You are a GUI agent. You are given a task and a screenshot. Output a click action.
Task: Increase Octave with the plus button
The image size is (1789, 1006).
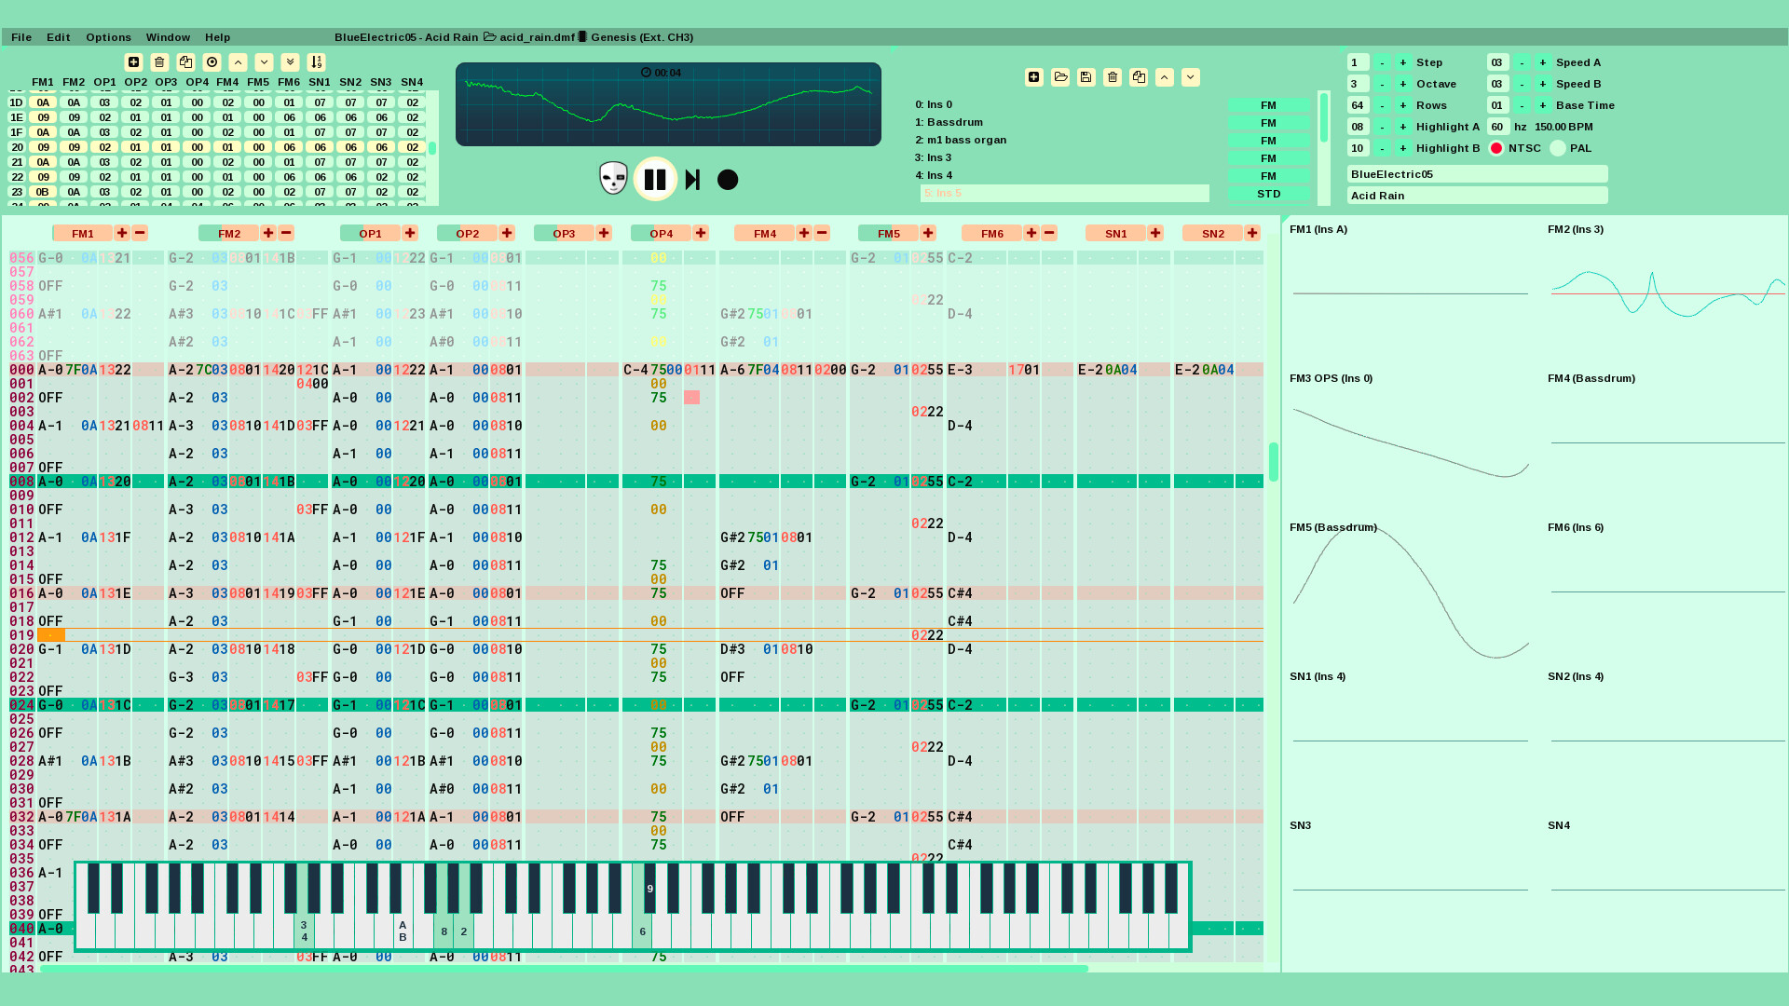[1402, 84]
